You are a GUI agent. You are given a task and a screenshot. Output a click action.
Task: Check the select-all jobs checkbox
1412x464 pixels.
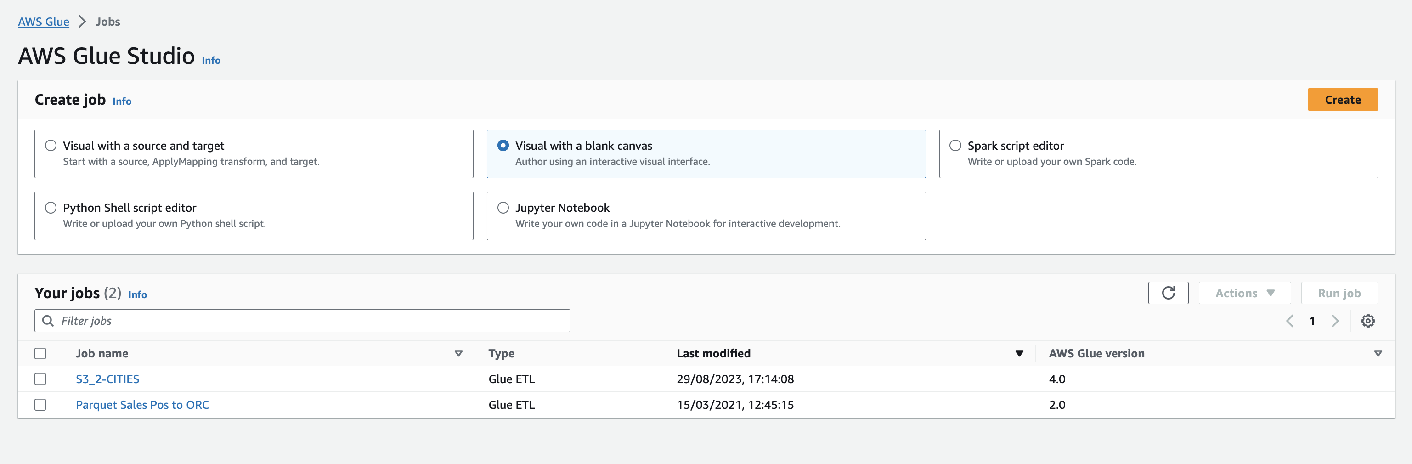(x=40, y=353)
